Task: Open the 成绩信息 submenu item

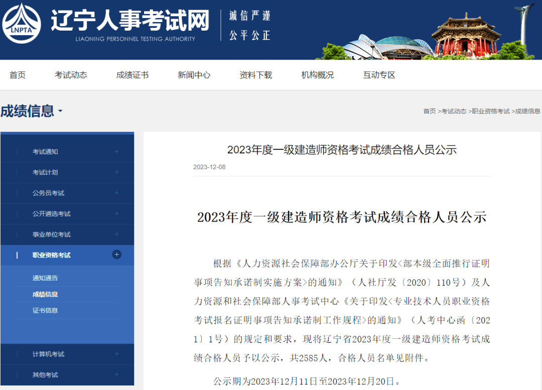Action: pyautogui.click(x=45, y=294)
